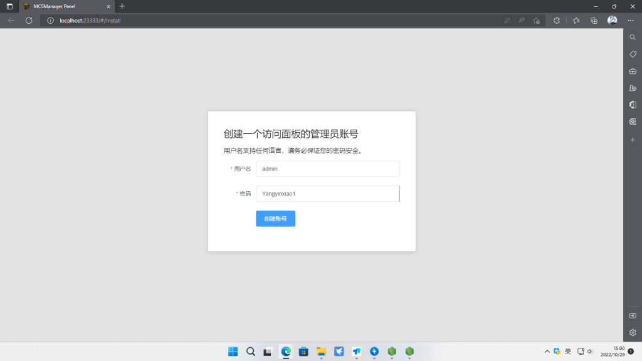Open the Collections icon
Screen dimensions: 642x361
coord(594,21)
